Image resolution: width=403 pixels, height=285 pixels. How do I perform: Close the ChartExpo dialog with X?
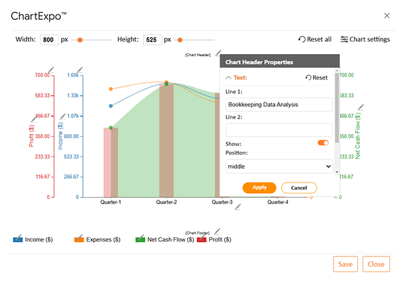click(x=386, y=16)
